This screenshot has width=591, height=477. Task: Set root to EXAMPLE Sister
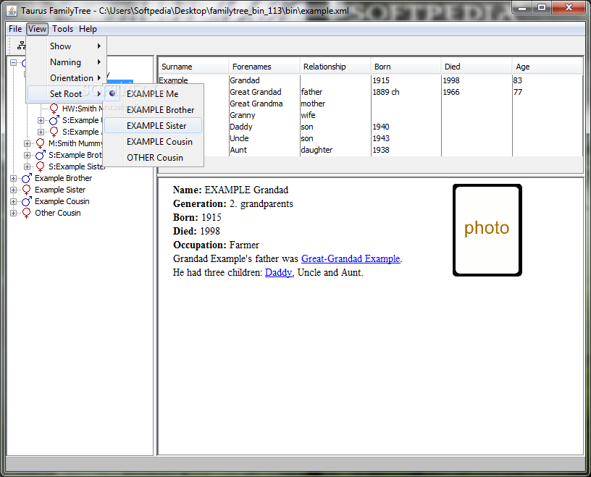(x=153, y=125)
